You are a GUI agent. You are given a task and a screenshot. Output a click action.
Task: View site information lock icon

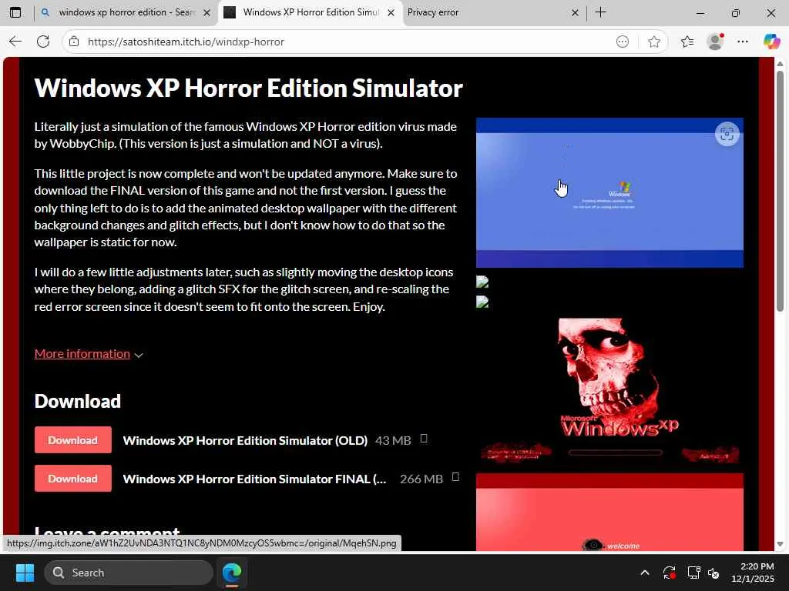74,42
